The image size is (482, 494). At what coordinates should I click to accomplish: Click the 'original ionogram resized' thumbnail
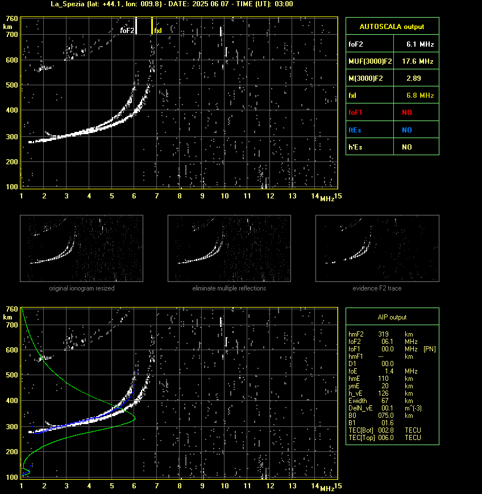tap(82, 248)
